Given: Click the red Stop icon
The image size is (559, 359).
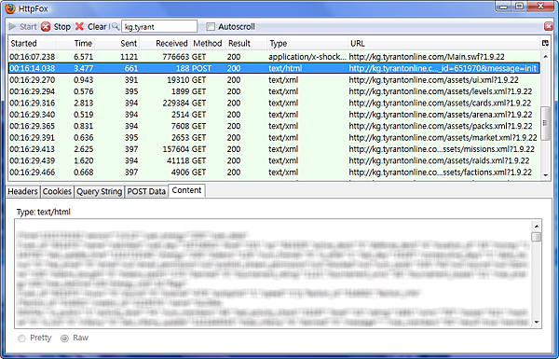Looking at the screenshot, I should (46, 27).
